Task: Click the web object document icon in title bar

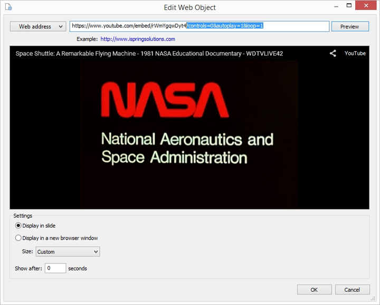Action: coord(8,7)
